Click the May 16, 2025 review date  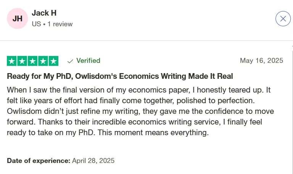click(261, 61)
